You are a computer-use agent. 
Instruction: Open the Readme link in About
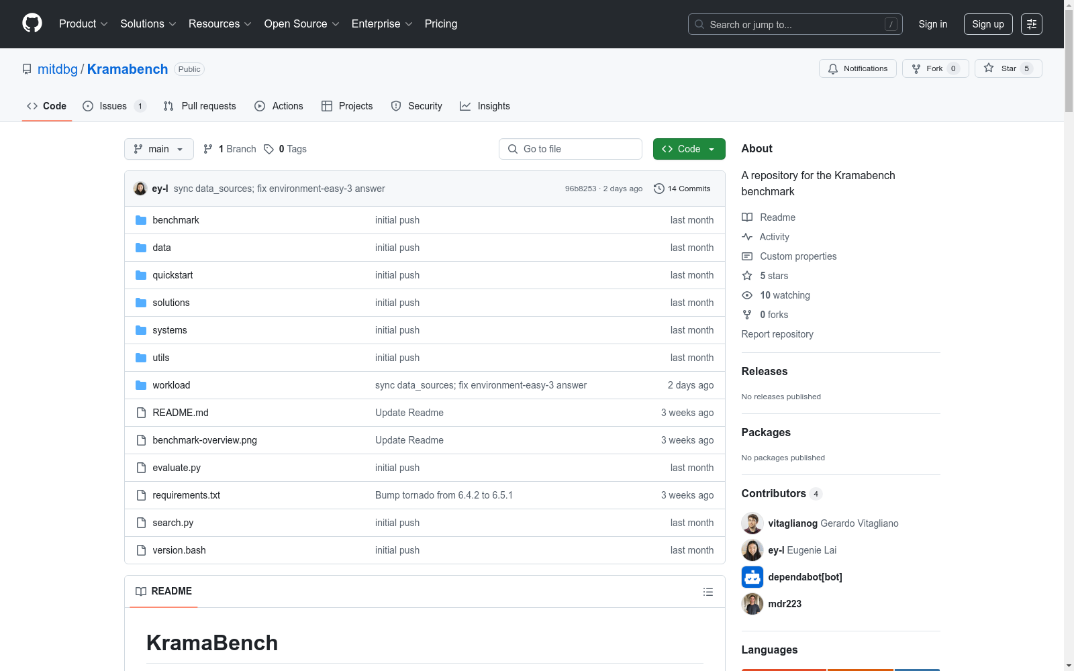[x=769, y=217]
